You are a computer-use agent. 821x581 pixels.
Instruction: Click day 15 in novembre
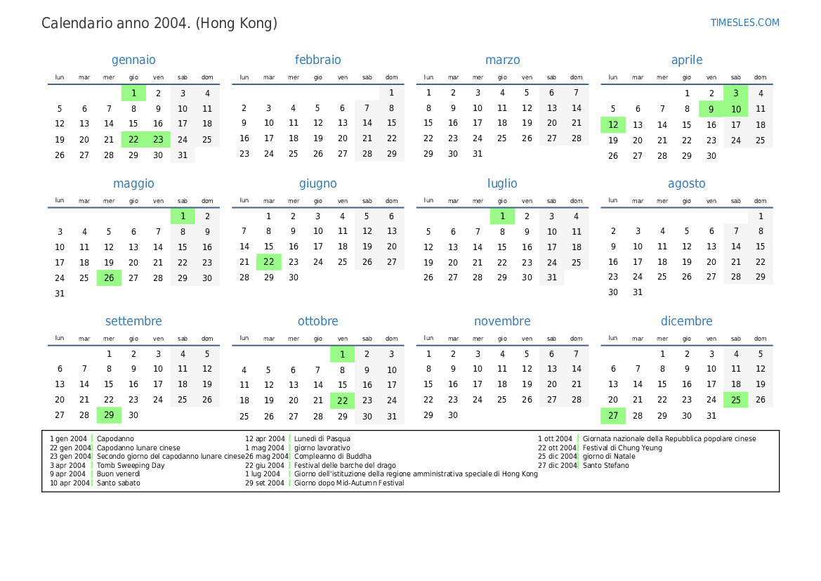click(x=428, y=384)
